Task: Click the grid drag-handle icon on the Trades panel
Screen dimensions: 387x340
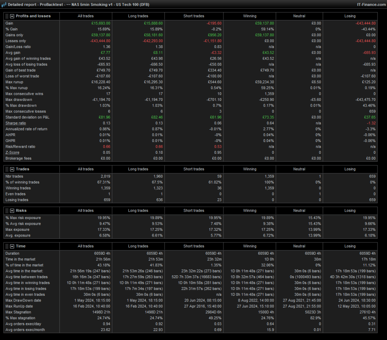Action: coord(6,169)
